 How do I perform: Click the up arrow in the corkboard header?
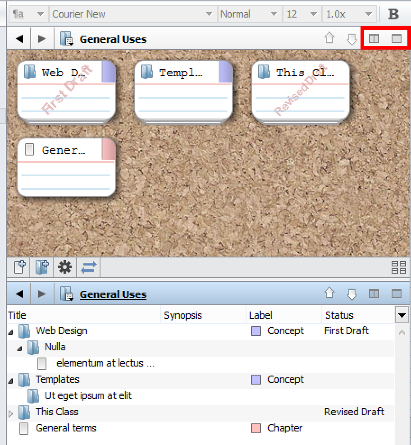tap(330, 39)
